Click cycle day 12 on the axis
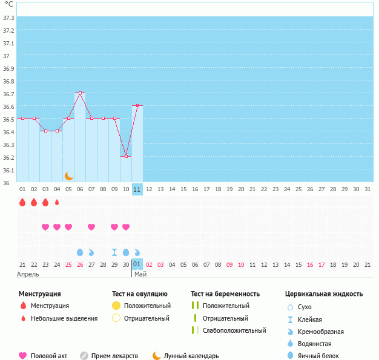The width and height of the screenshot is (379, 360). pyautogui.click(x=149, y=189)
